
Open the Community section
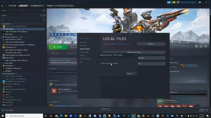[37, 6]
